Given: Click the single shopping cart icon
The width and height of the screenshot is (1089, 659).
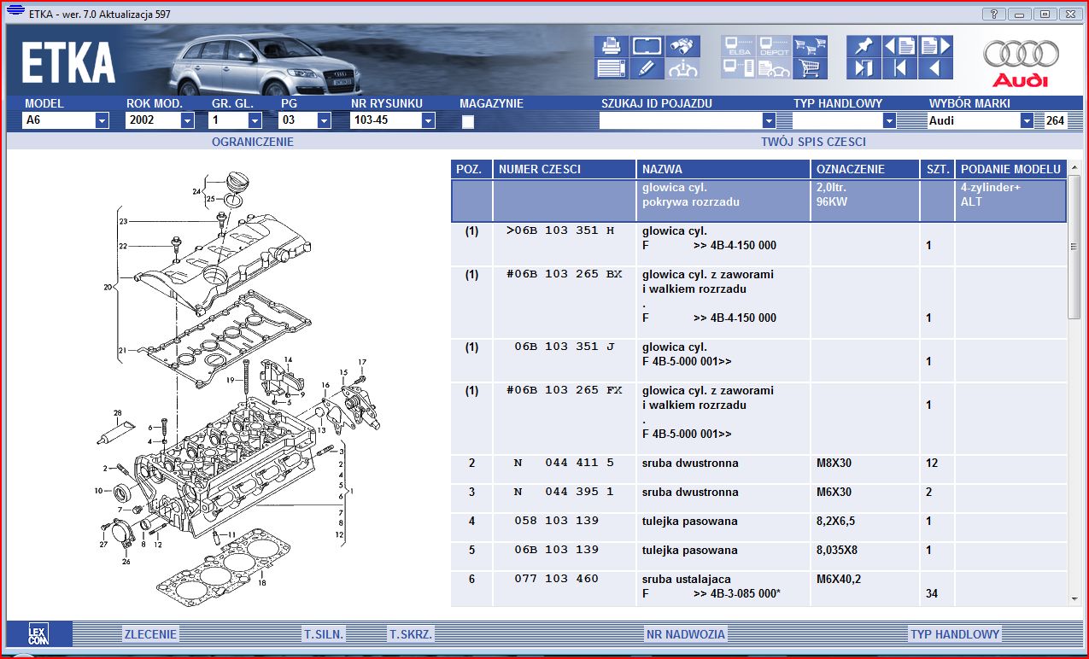Looking at the screenshot, I should [811, 69].
